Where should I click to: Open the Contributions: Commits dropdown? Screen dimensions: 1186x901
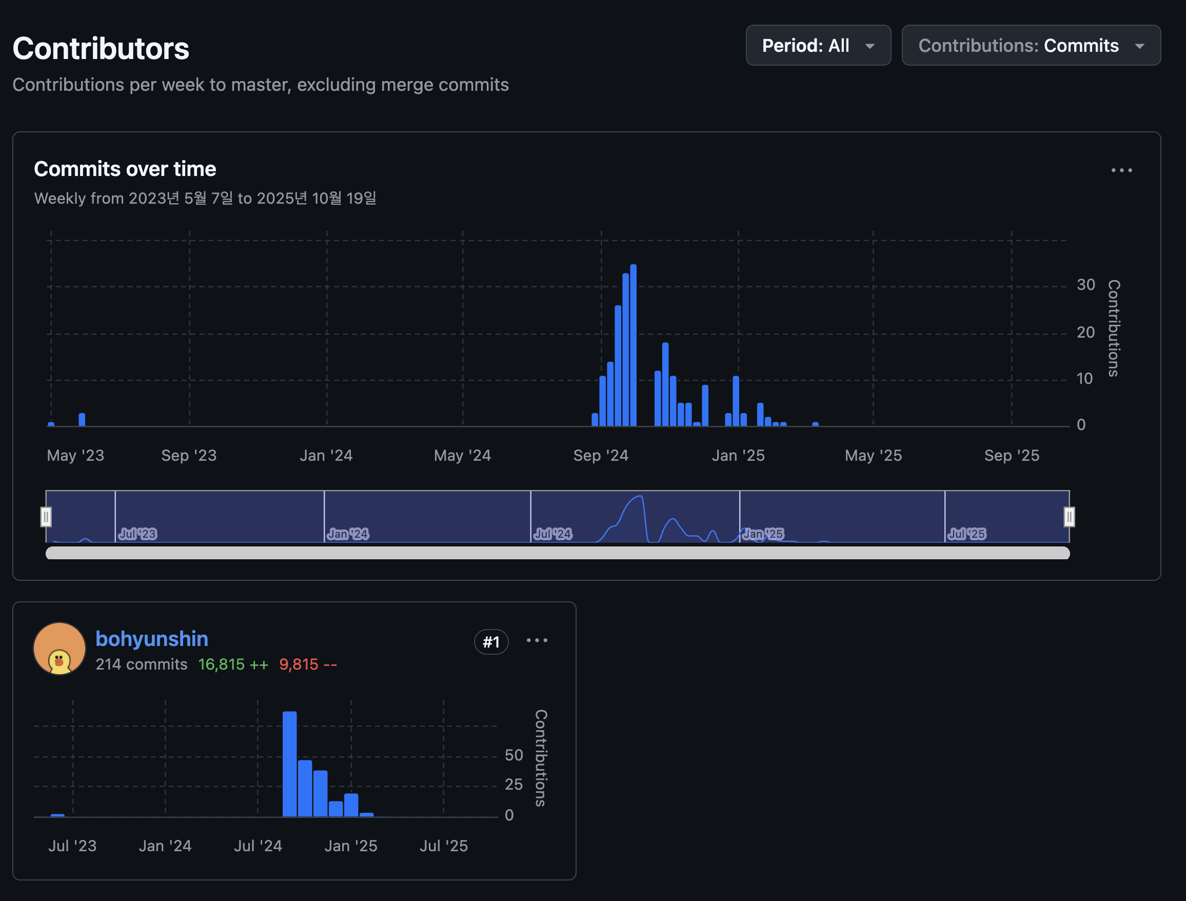[1031, 46]
